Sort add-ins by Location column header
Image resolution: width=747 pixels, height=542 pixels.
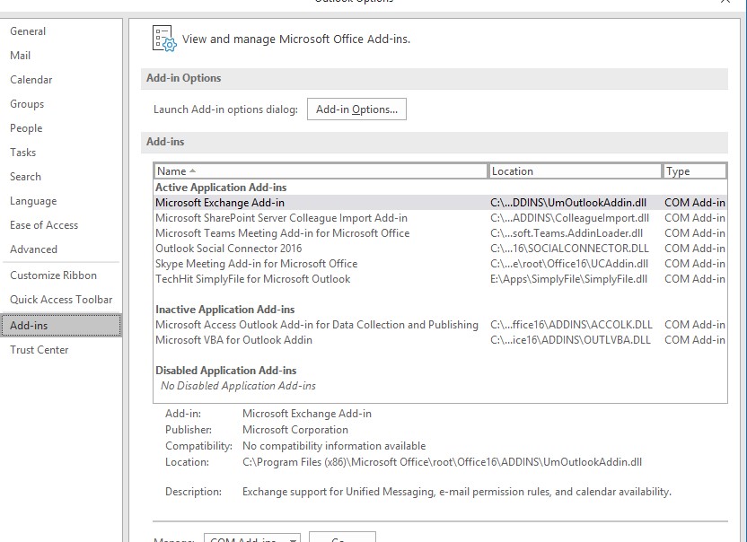coord(575,171)
